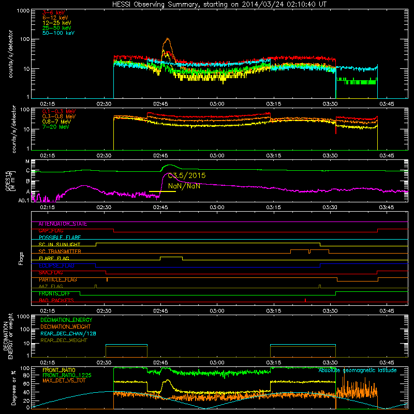Click the 7-20 MeV legend entry
Image resolution: width=414 pixels, height=414 pixels.
[x=55, y=127]
